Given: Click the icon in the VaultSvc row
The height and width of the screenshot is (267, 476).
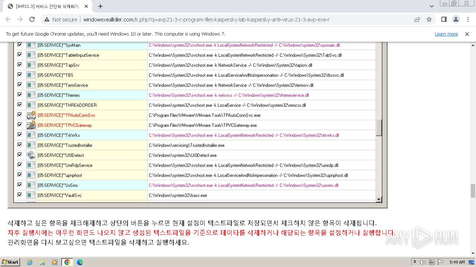Looking at the screenshot, I should coord(31,195).
